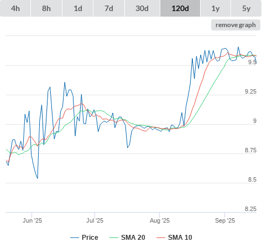Viewport: 262px width, 252px height.
Task: Switch chart to the 30d range
Action: coord(142,8)
